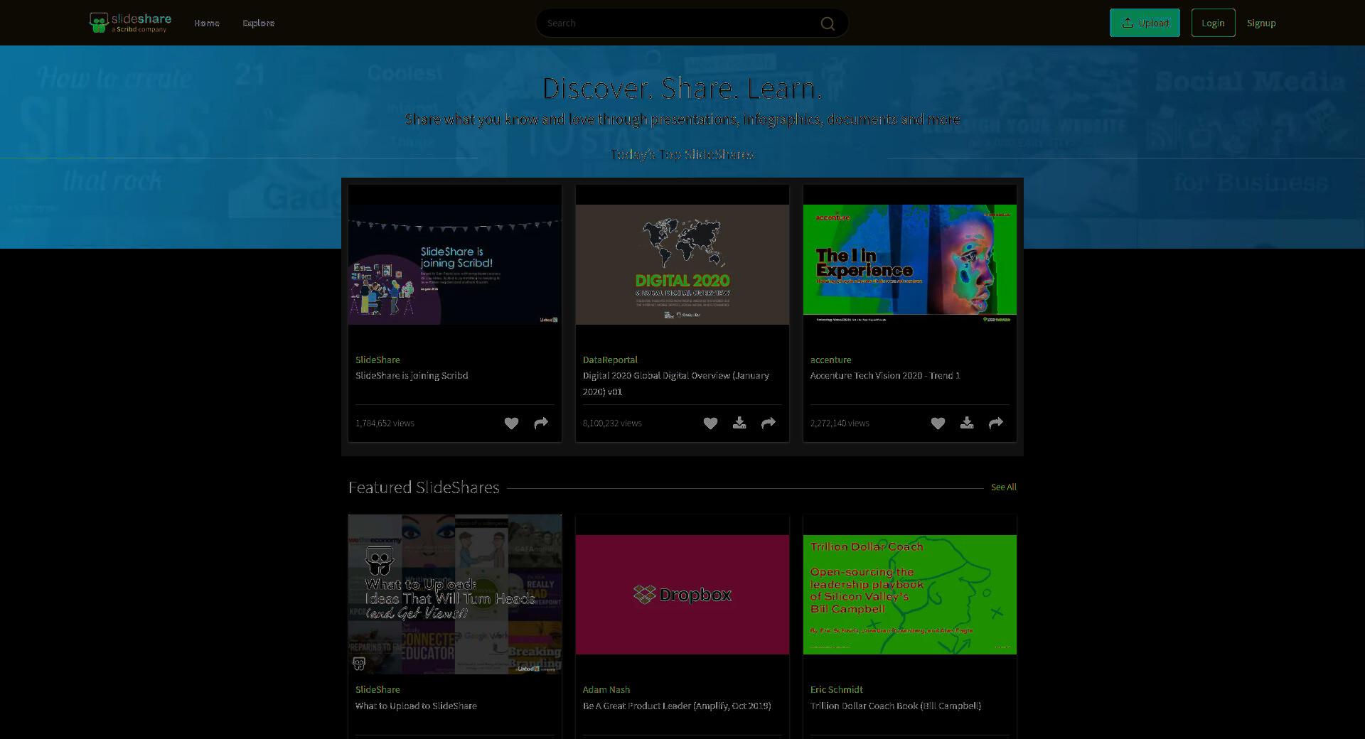The image size is (1365, 739).
Task: Open the Eric Schmidt author link
Action: tap(837, 689)
